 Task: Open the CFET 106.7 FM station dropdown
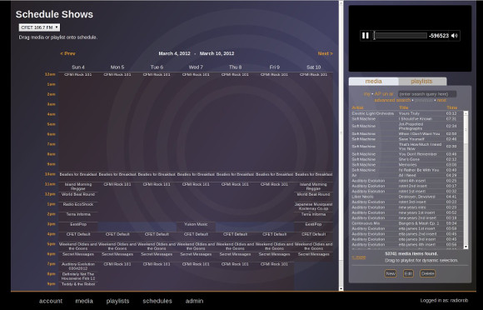[x=39, y=27]
